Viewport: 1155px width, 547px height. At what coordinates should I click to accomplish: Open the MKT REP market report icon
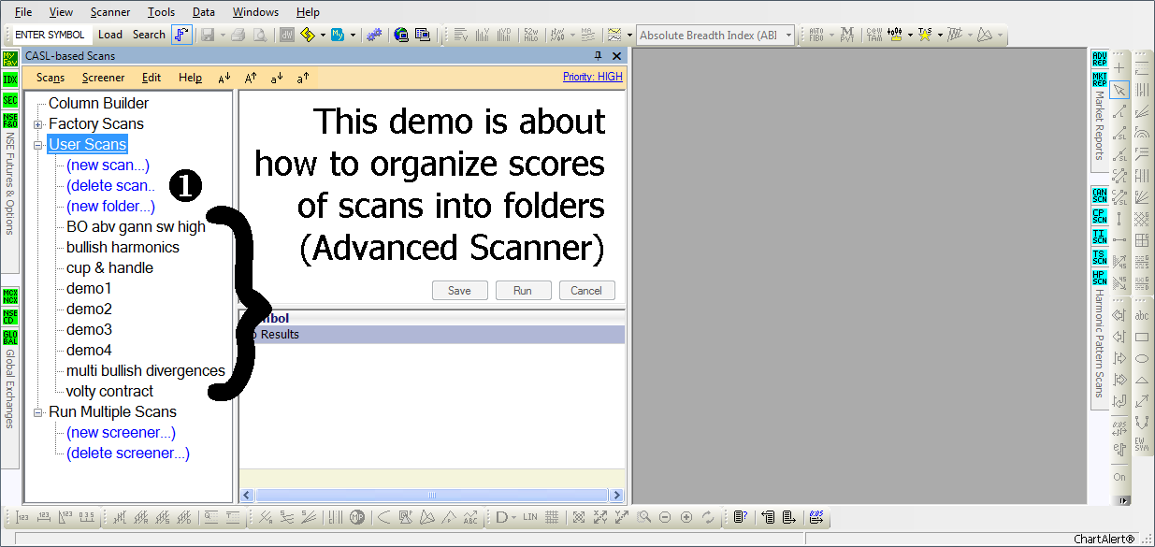pyautogui.click(x=1100, y=80)
